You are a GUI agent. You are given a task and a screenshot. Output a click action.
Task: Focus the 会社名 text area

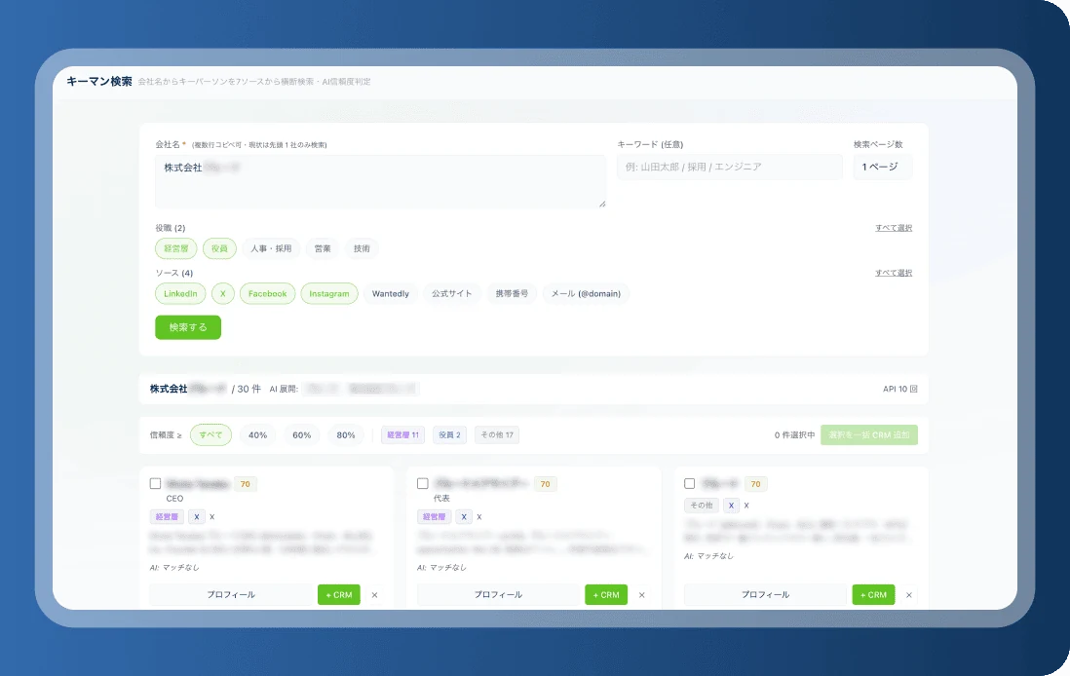380,181
